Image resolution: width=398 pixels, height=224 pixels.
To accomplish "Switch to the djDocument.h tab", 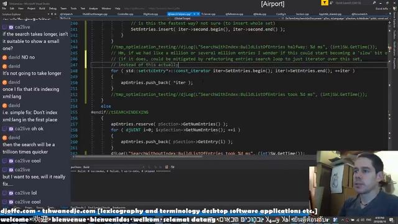I will click(359, 14).
